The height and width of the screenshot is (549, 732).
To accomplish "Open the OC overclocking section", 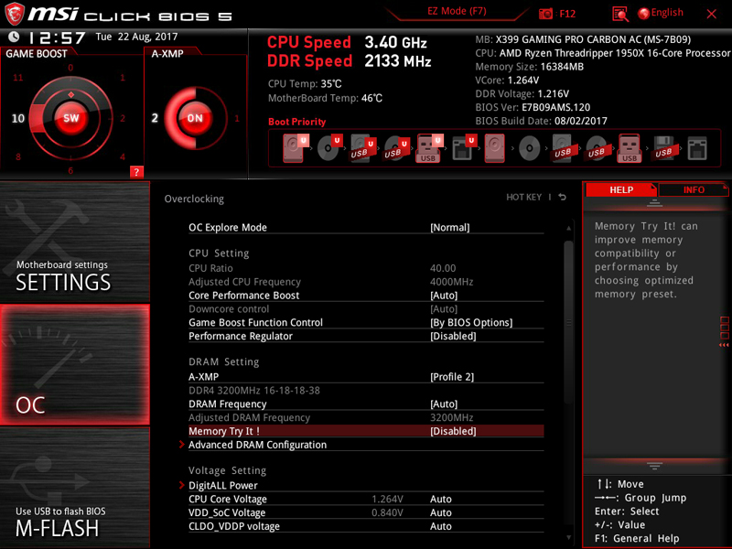I will coord(75,364).
